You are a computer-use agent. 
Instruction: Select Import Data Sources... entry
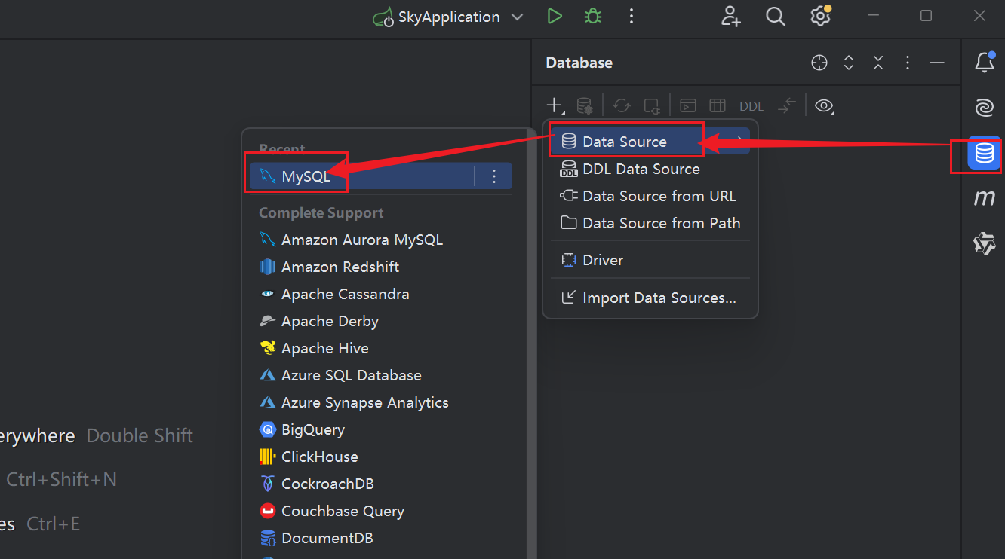click(650, 298)
